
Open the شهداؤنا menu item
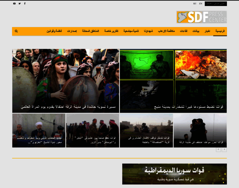click(148, 31)
